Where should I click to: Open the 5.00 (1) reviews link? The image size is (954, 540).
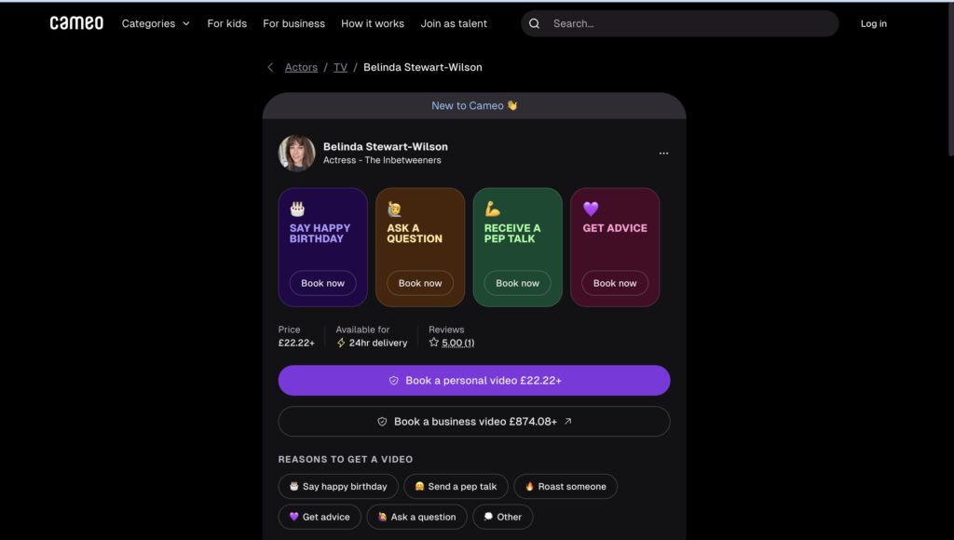point(457,343)
